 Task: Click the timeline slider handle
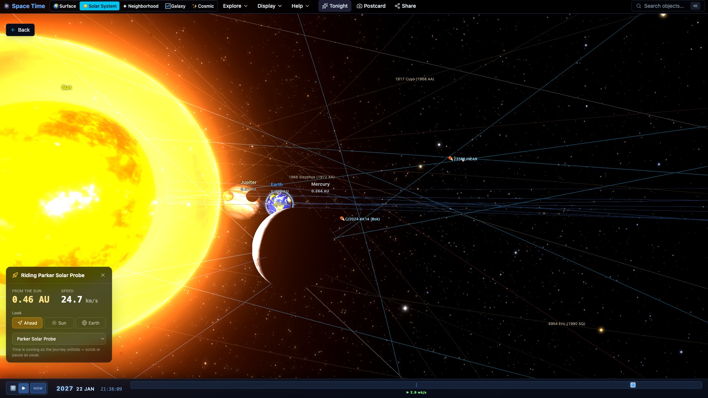(633, 385)
